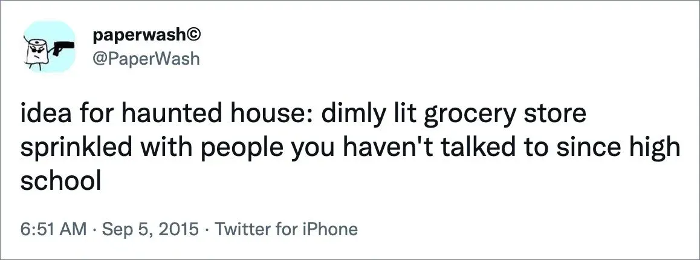Viewport: 700px width, 260px height.
Task: Open the paperwash profile avatar
Action: (x=49, y=47)
